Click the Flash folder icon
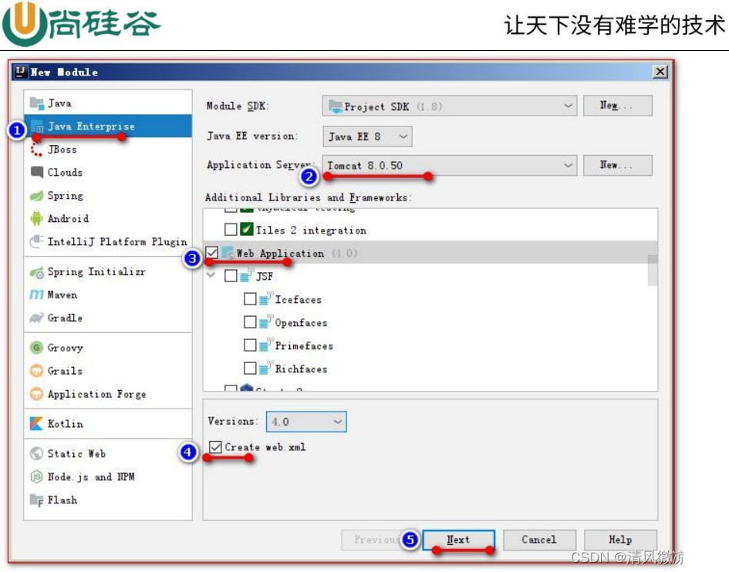The image size is (729, 572). pyautogui.click(x=37, y=500)
